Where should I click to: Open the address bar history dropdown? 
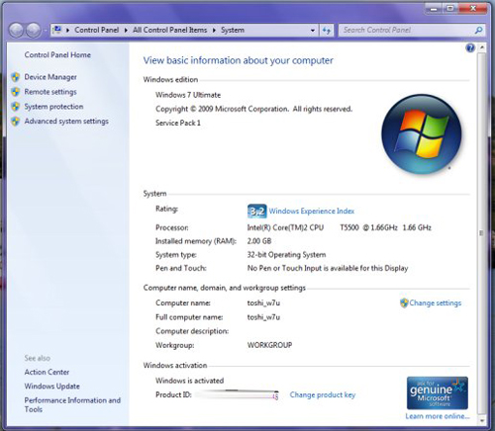pos(313,31)
